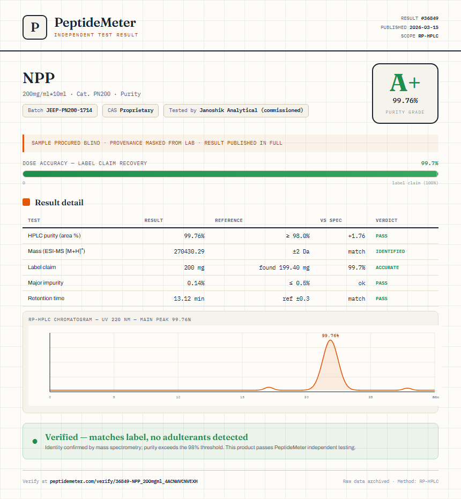Click the Batch JEEP-PN200-1714 tag
Viewport: 461px width, 499px height.
click(x=60, y=110)
